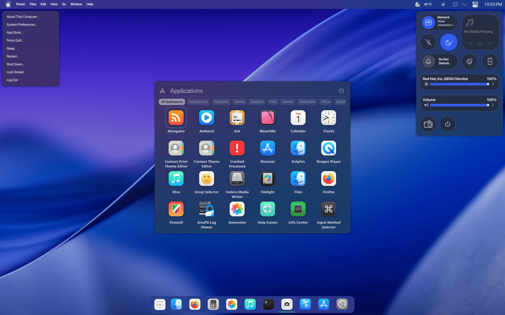Screen dimensions: 505x315
Task: Toggle the moon and lightbulb button
Action: (469, 62)
